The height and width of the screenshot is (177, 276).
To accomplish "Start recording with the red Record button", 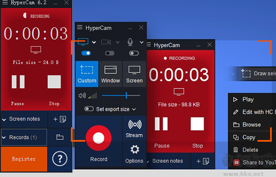I will [98, 138].
